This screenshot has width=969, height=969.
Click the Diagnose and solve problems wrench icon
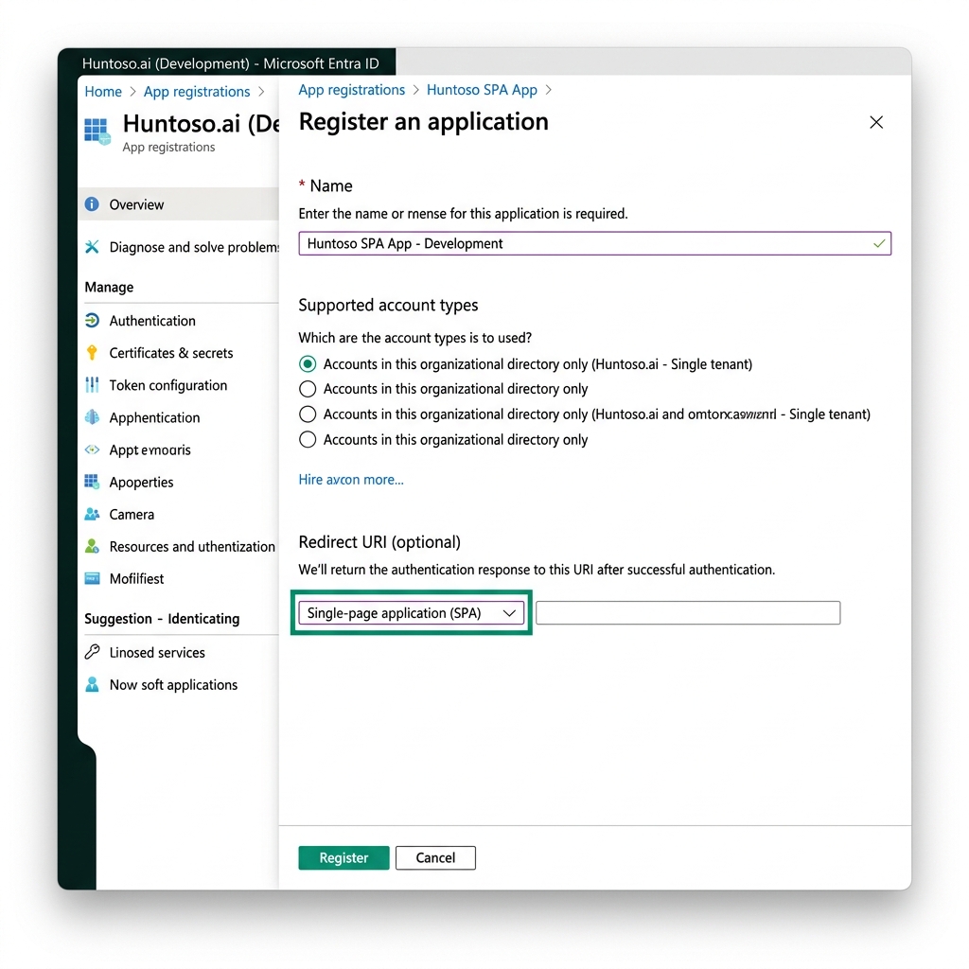point(92,247)
